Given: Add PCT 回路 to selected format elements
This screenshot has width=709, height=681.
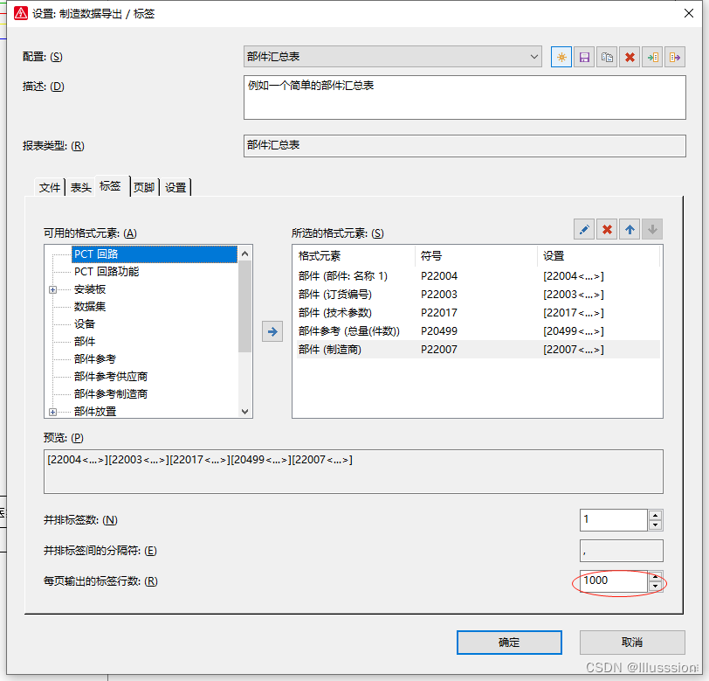Looking at the screenshot, I should [271, 331].
